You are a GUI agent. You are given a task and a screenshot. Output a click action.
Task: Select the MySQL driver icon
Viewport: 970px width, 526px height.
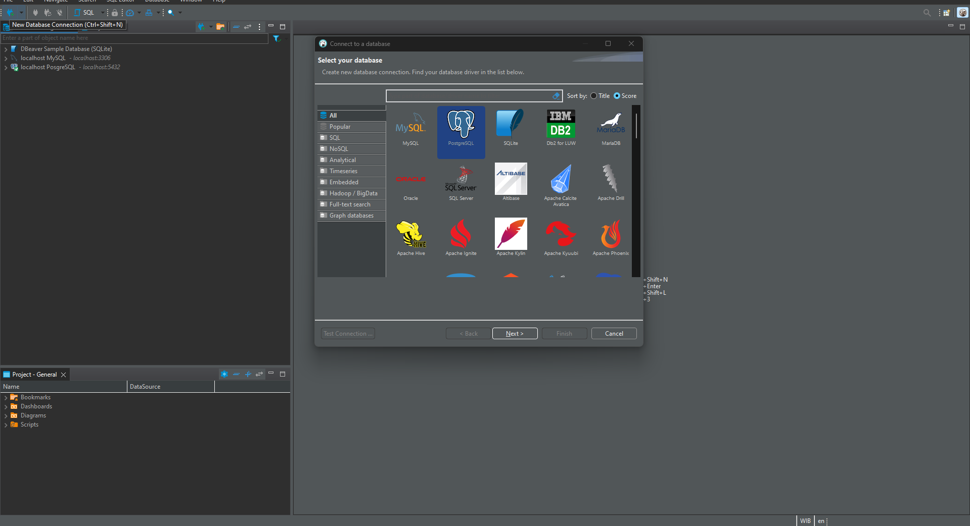(410, 129)
